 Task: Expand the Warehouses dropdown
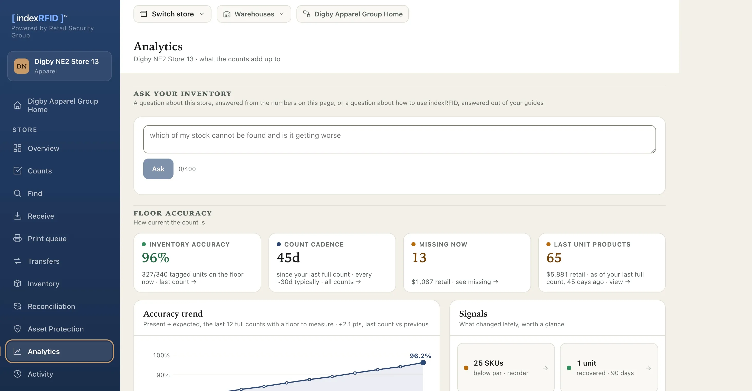[x=254, y=14]
